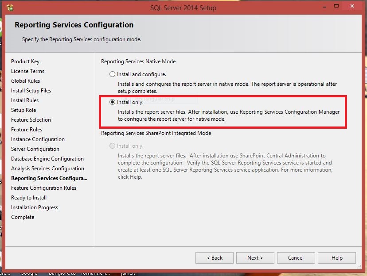Screen dimensions: 367x276
Task: Click the SQL Server setup icon in title bar
Action: [x=10, y=7]
